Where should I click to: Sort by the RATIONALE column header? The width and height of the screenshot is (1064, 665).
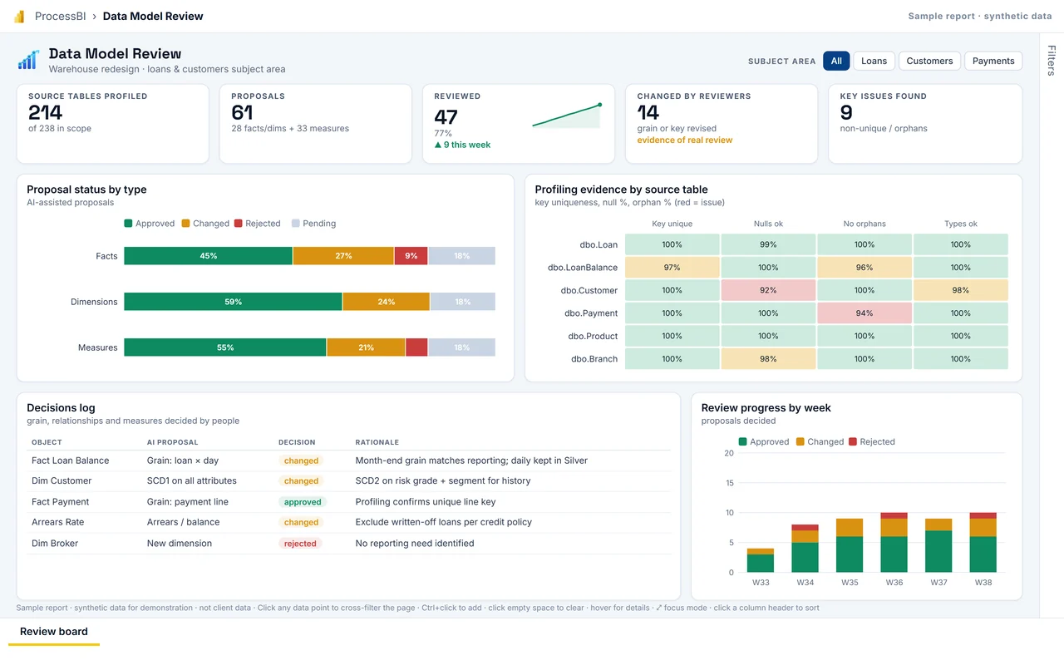[377, 442]
